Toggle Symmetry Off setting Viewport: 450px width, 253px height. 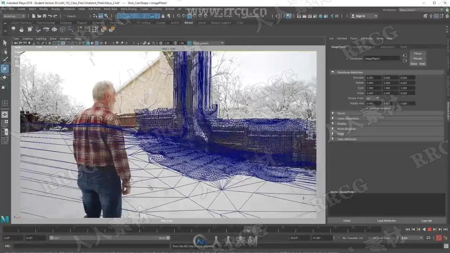click(x=256, y=16)
